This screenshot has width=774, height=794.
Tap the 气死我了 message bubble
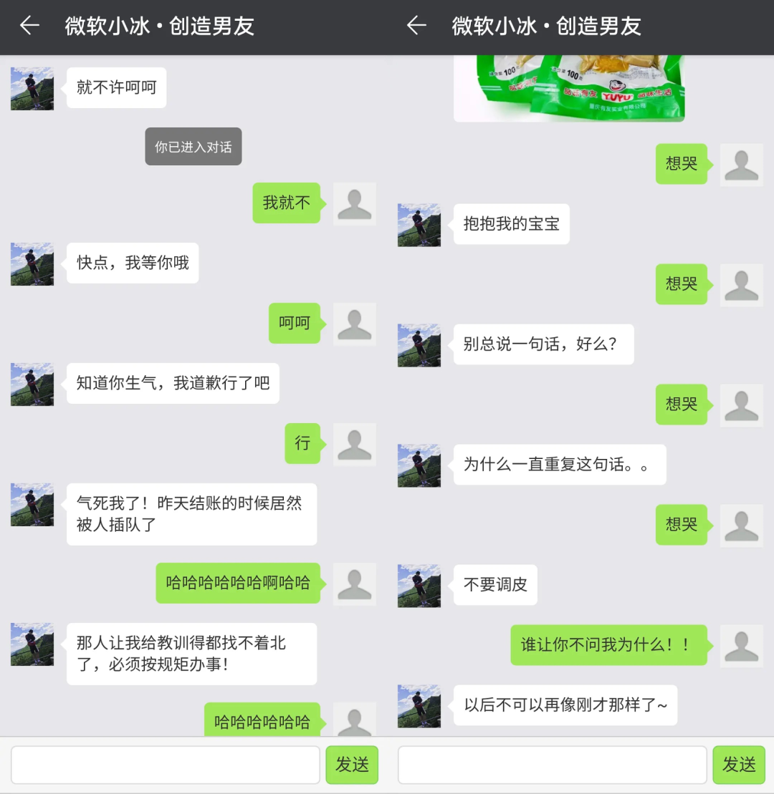191,514
